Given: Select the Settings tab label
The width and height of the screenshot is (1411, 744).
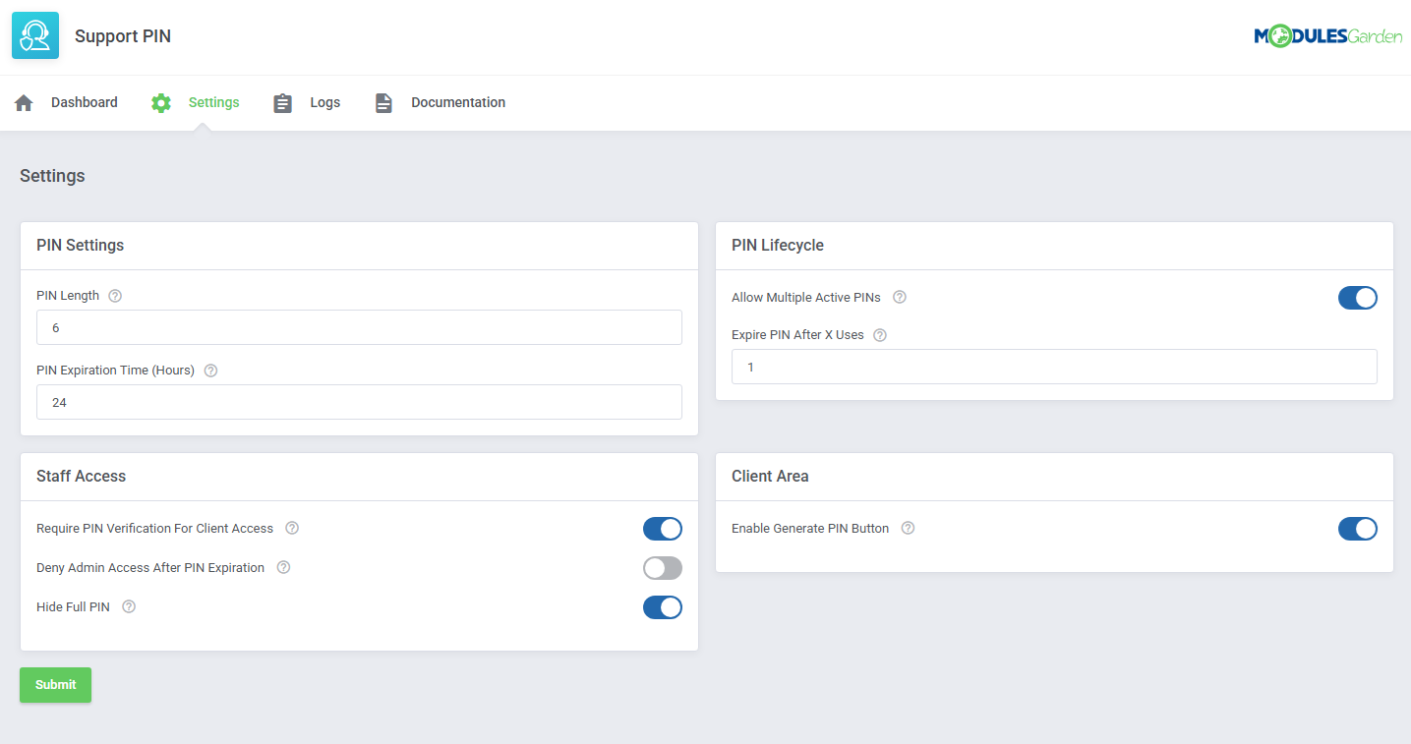Looking at the screenshot, I should click(x=213, y=102).
